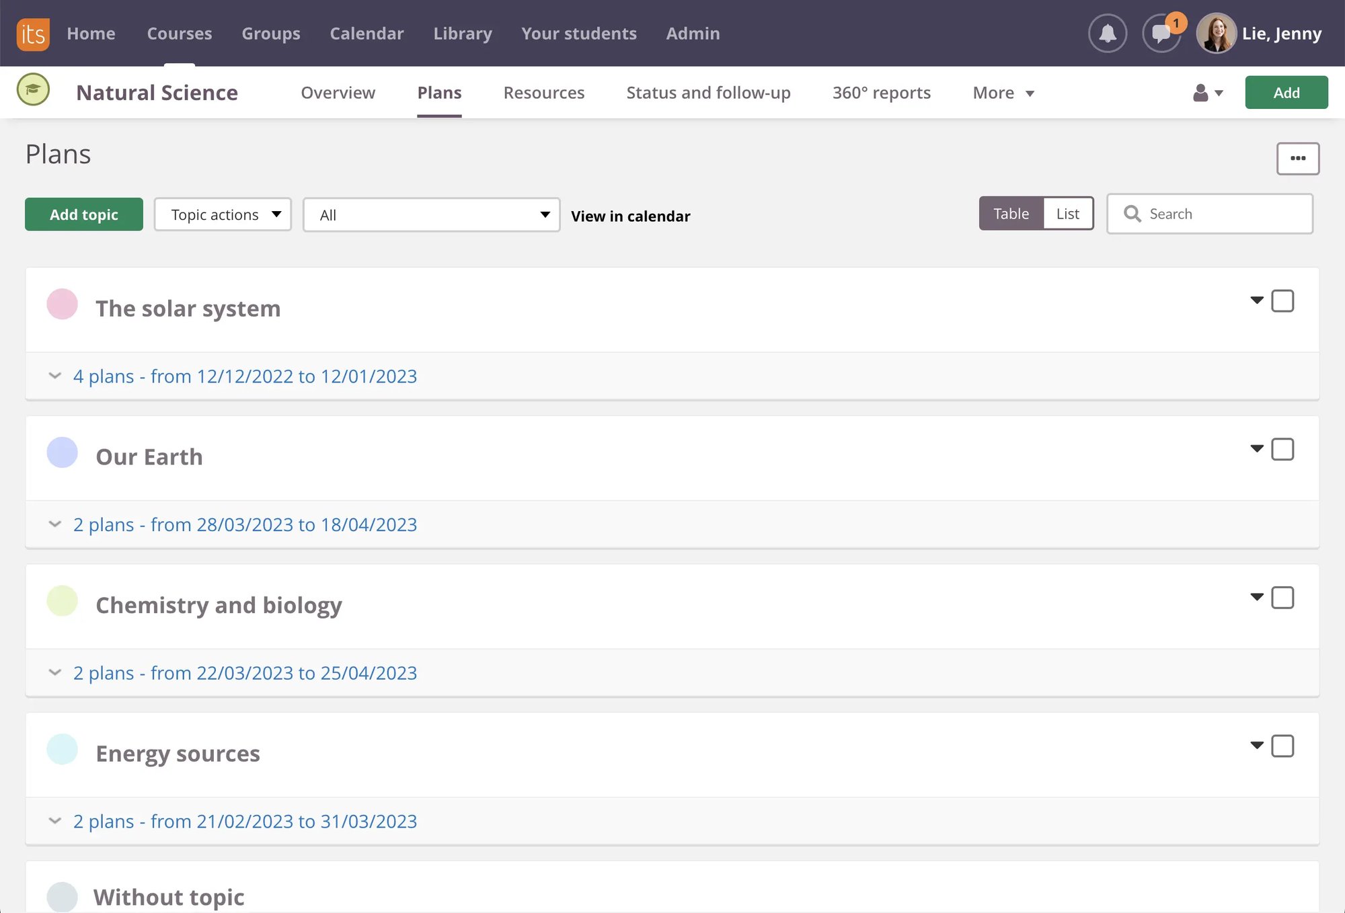Open the All filter dropdown

click(x=431, y=215)
